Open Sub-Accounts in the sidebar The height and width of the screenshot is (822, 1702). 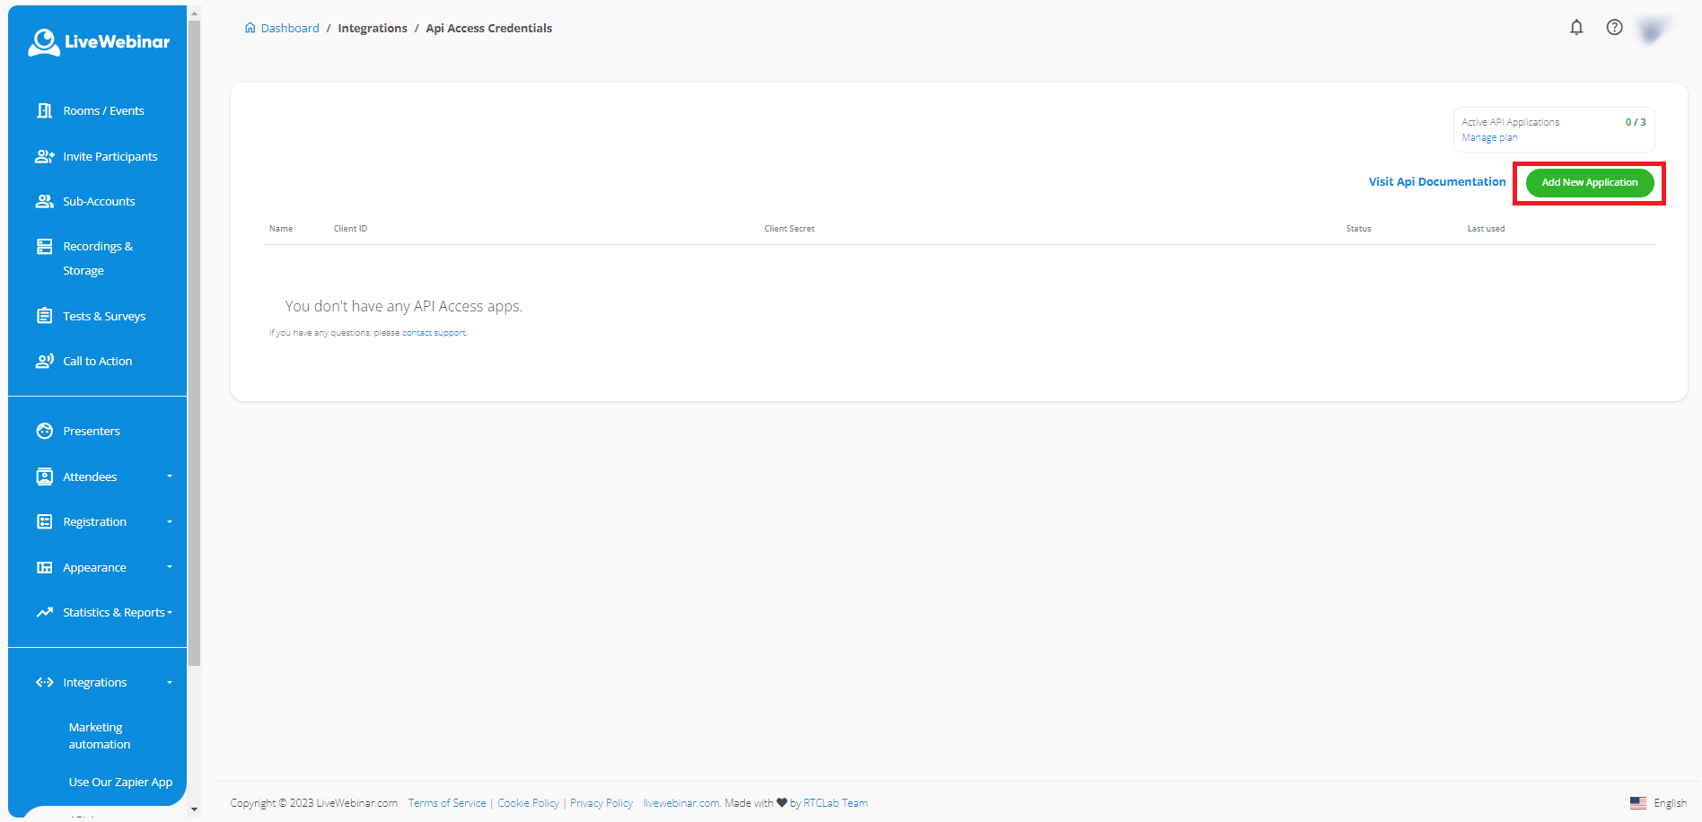point(99,201)
